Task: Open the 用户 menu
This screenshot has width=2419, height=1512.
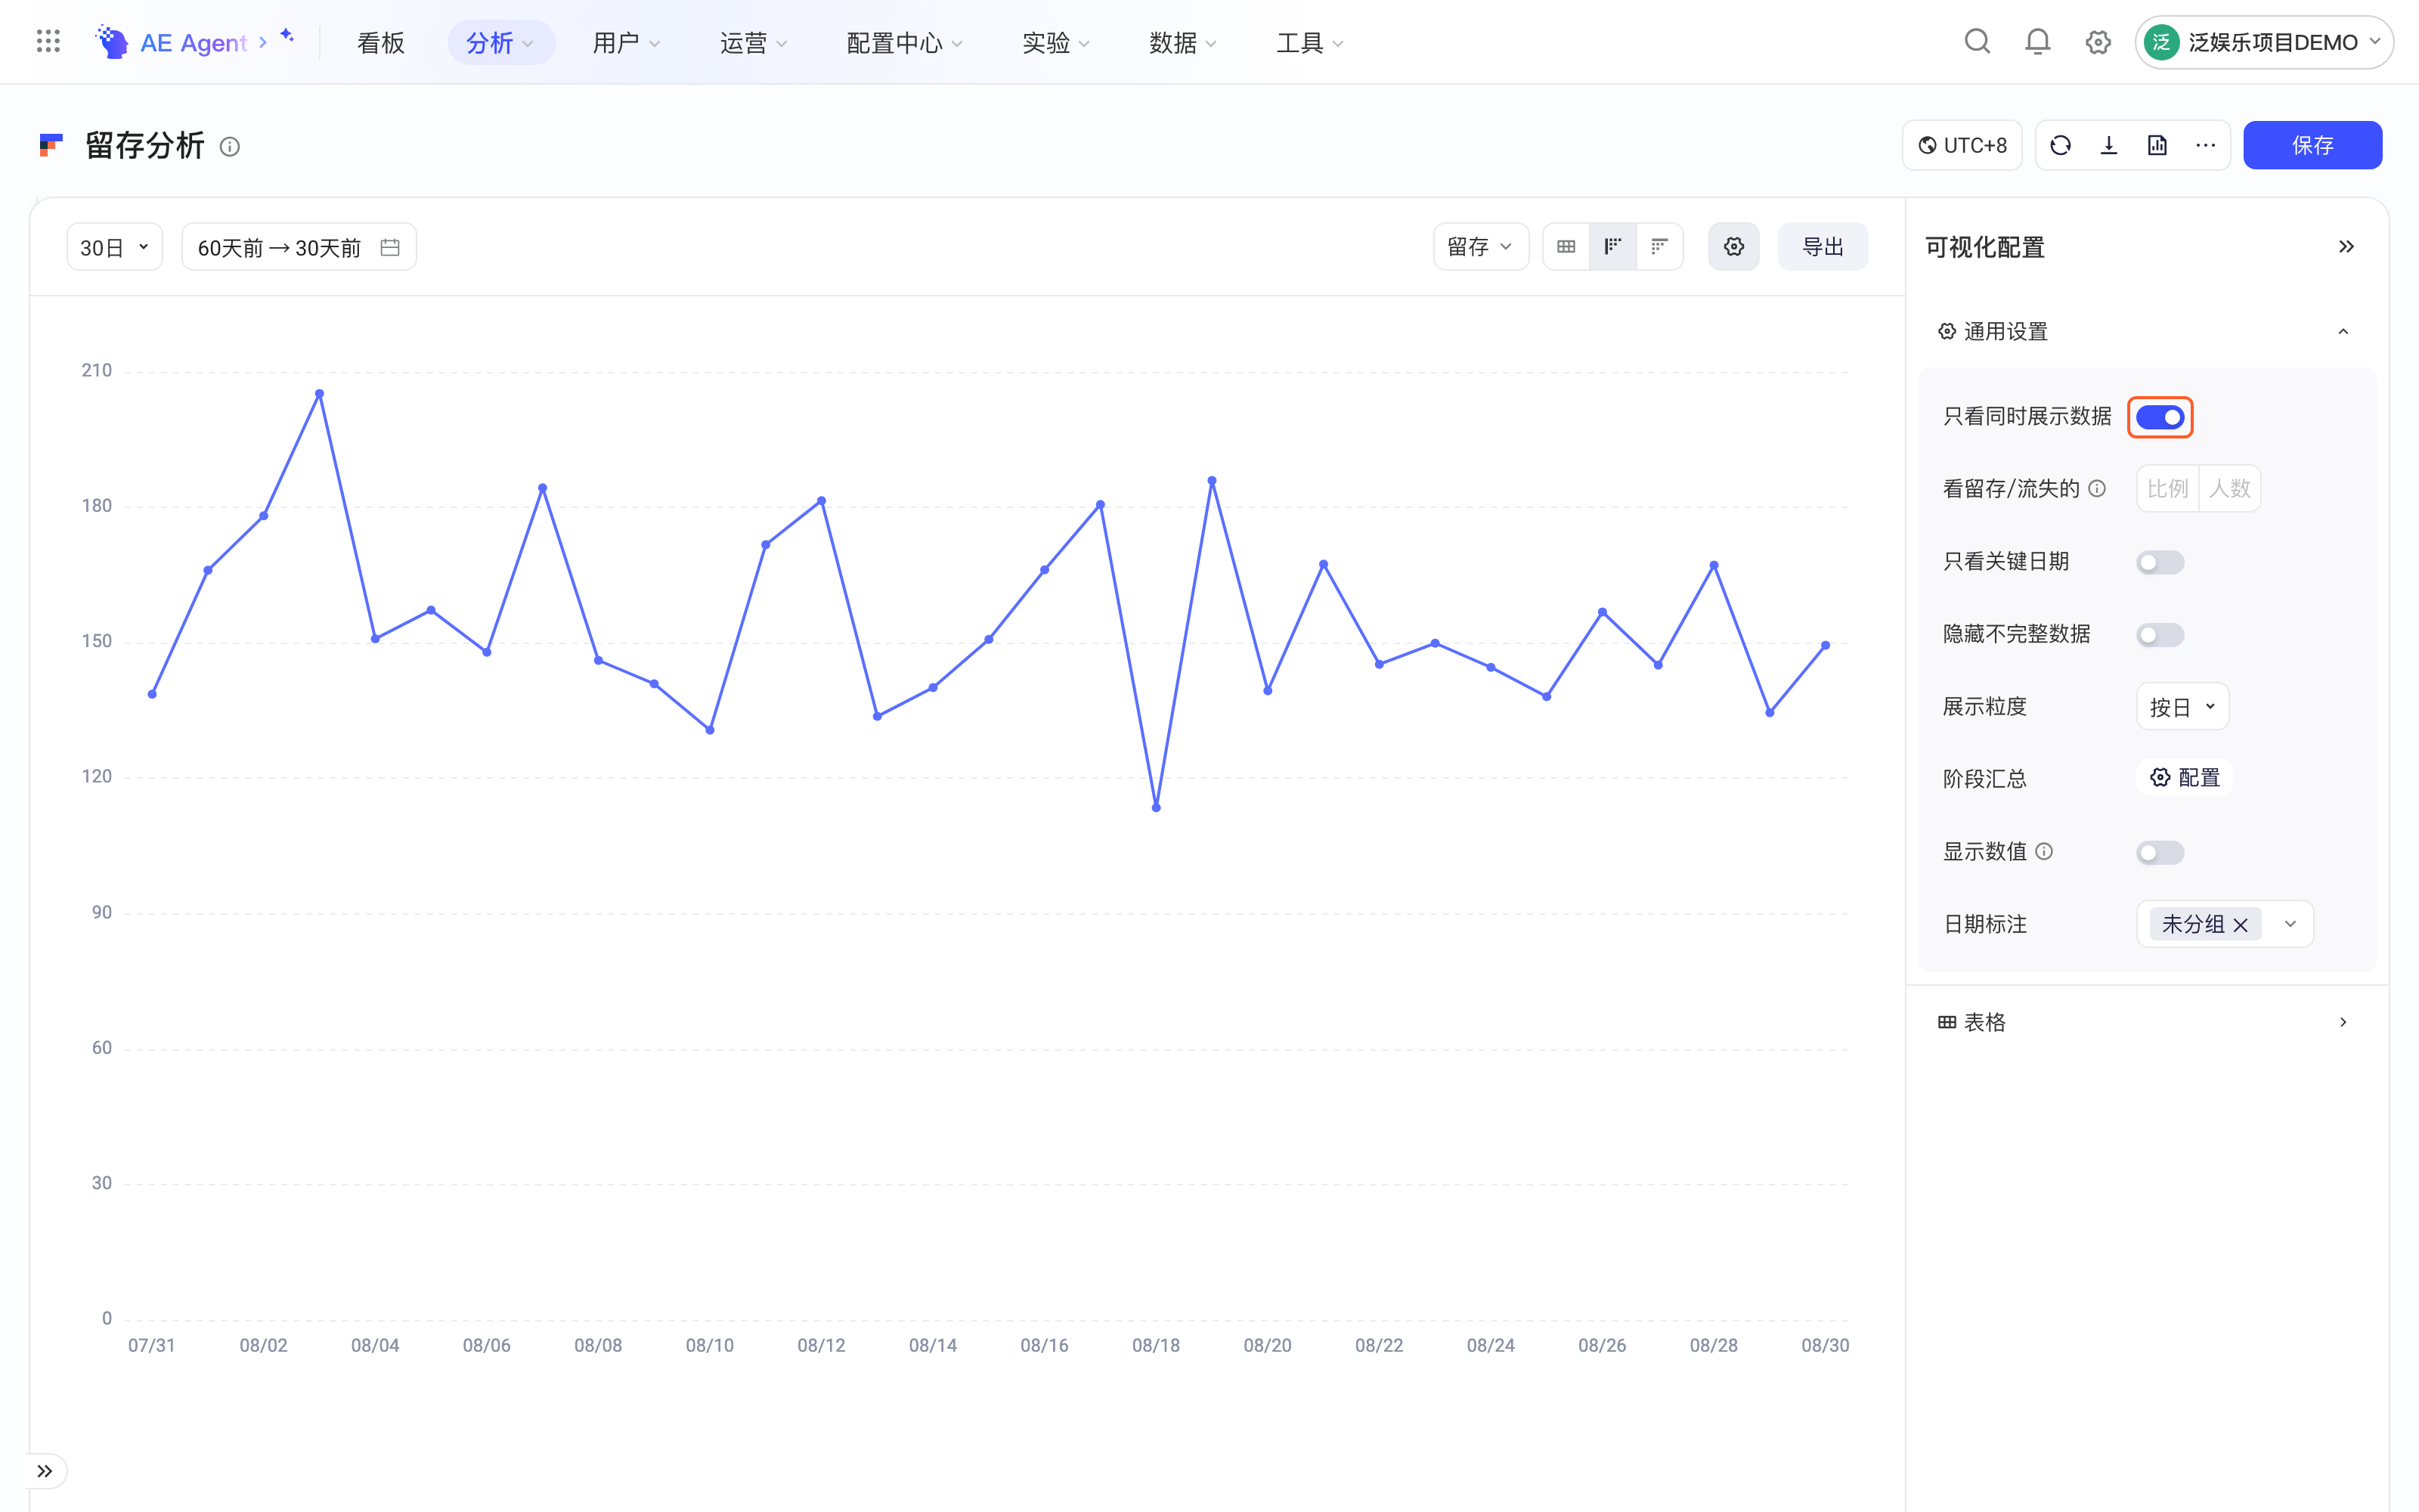Action: 626,42
